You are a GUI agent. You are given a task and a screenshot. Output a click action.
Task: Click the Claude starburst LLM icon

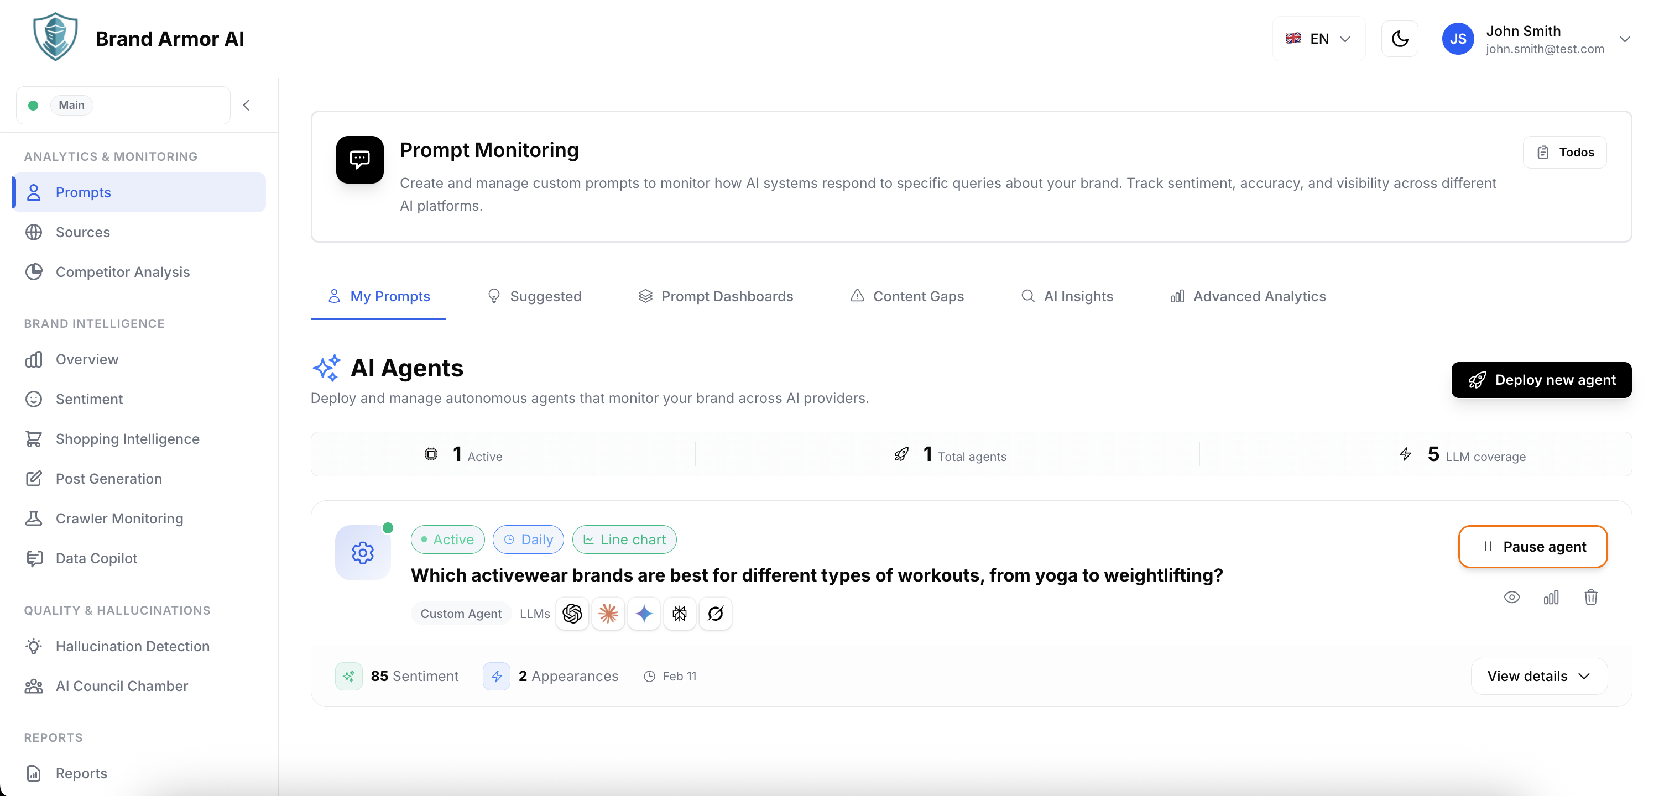[x=608, y=613]
